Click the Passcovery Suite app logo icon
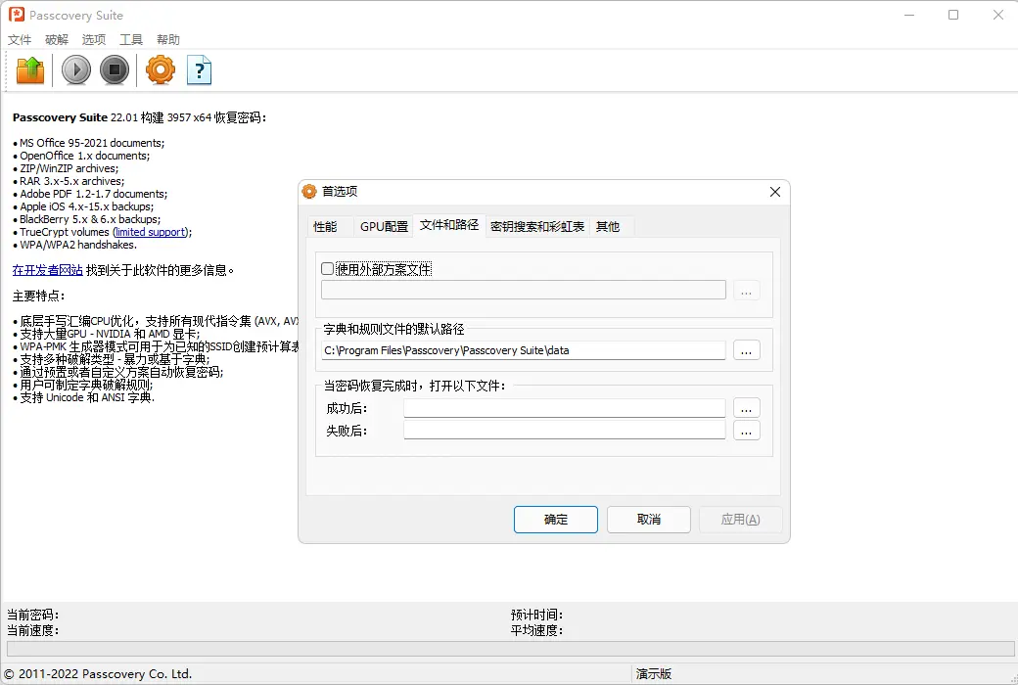1018x685 pixels. pos(17,15)
